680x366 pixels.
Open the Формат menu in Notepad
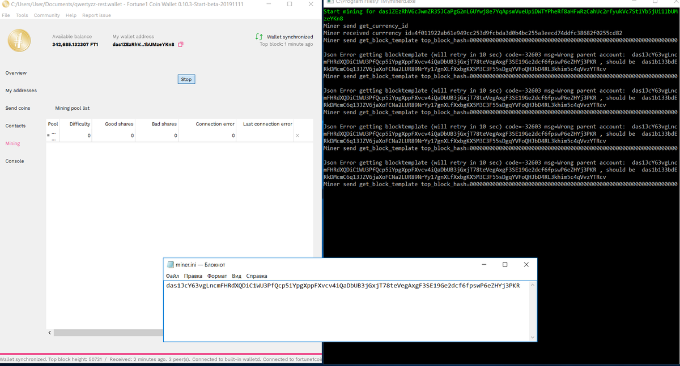[217, 276]
